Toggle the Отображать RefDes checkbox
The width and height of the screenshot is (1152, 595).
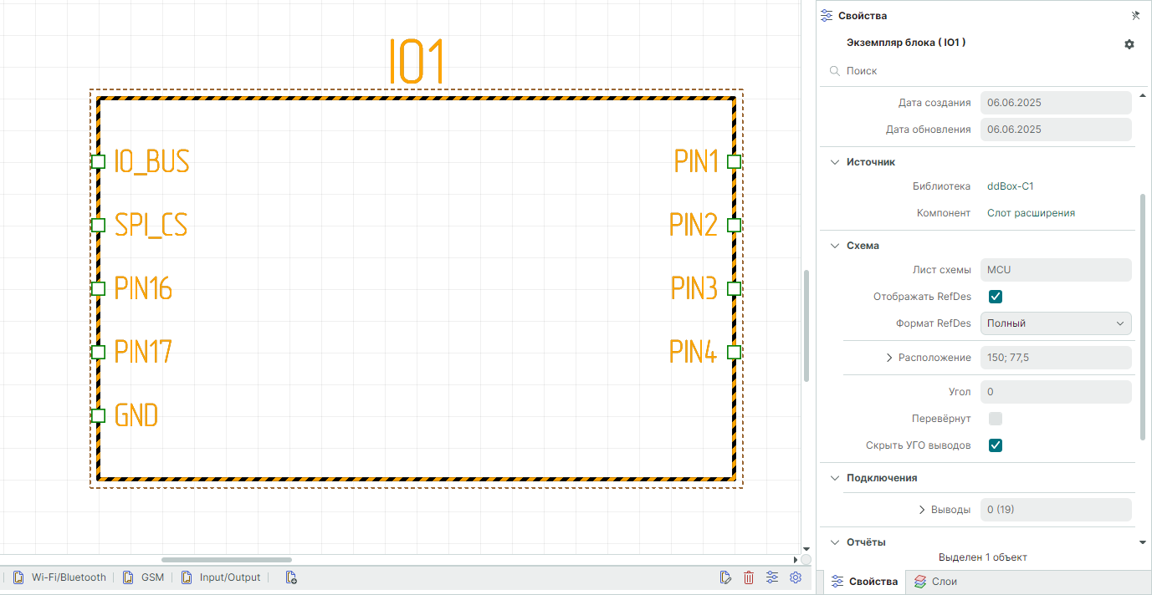(x=996, y=297)
